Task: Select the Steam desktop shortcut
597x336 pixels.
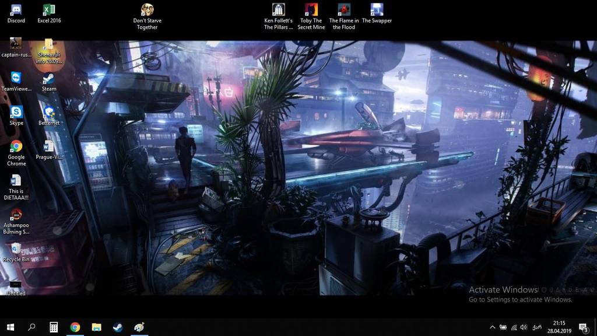Action: [49, 82]
